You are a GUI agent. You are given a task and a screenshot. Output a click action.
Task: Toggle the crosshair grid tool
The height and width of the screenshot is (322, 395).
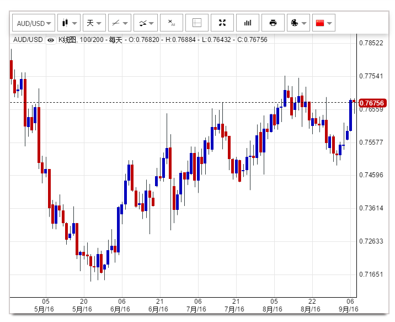click(197, 23)
